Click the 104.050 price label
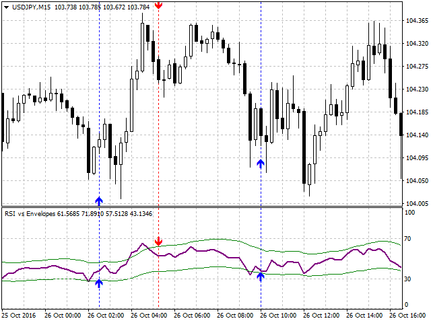Image resolution: width=431 pixels, height=323 pixels. (x=417, y=181)
